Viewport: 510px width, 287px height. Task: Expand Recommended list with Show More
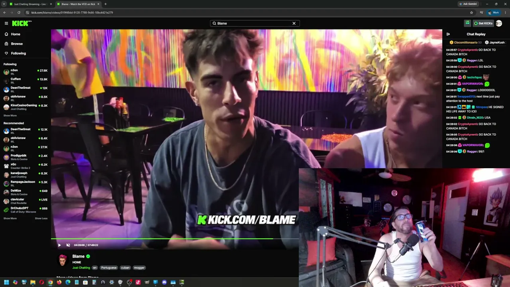[x=10, y=218]
